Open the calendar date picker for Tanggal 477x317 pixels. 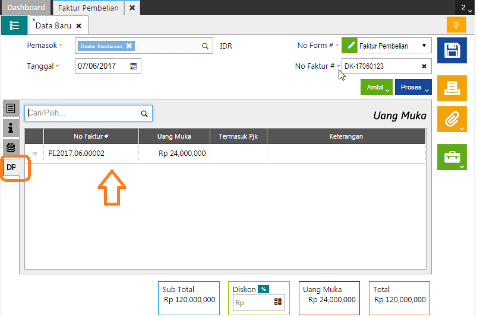tap(134, 66)
